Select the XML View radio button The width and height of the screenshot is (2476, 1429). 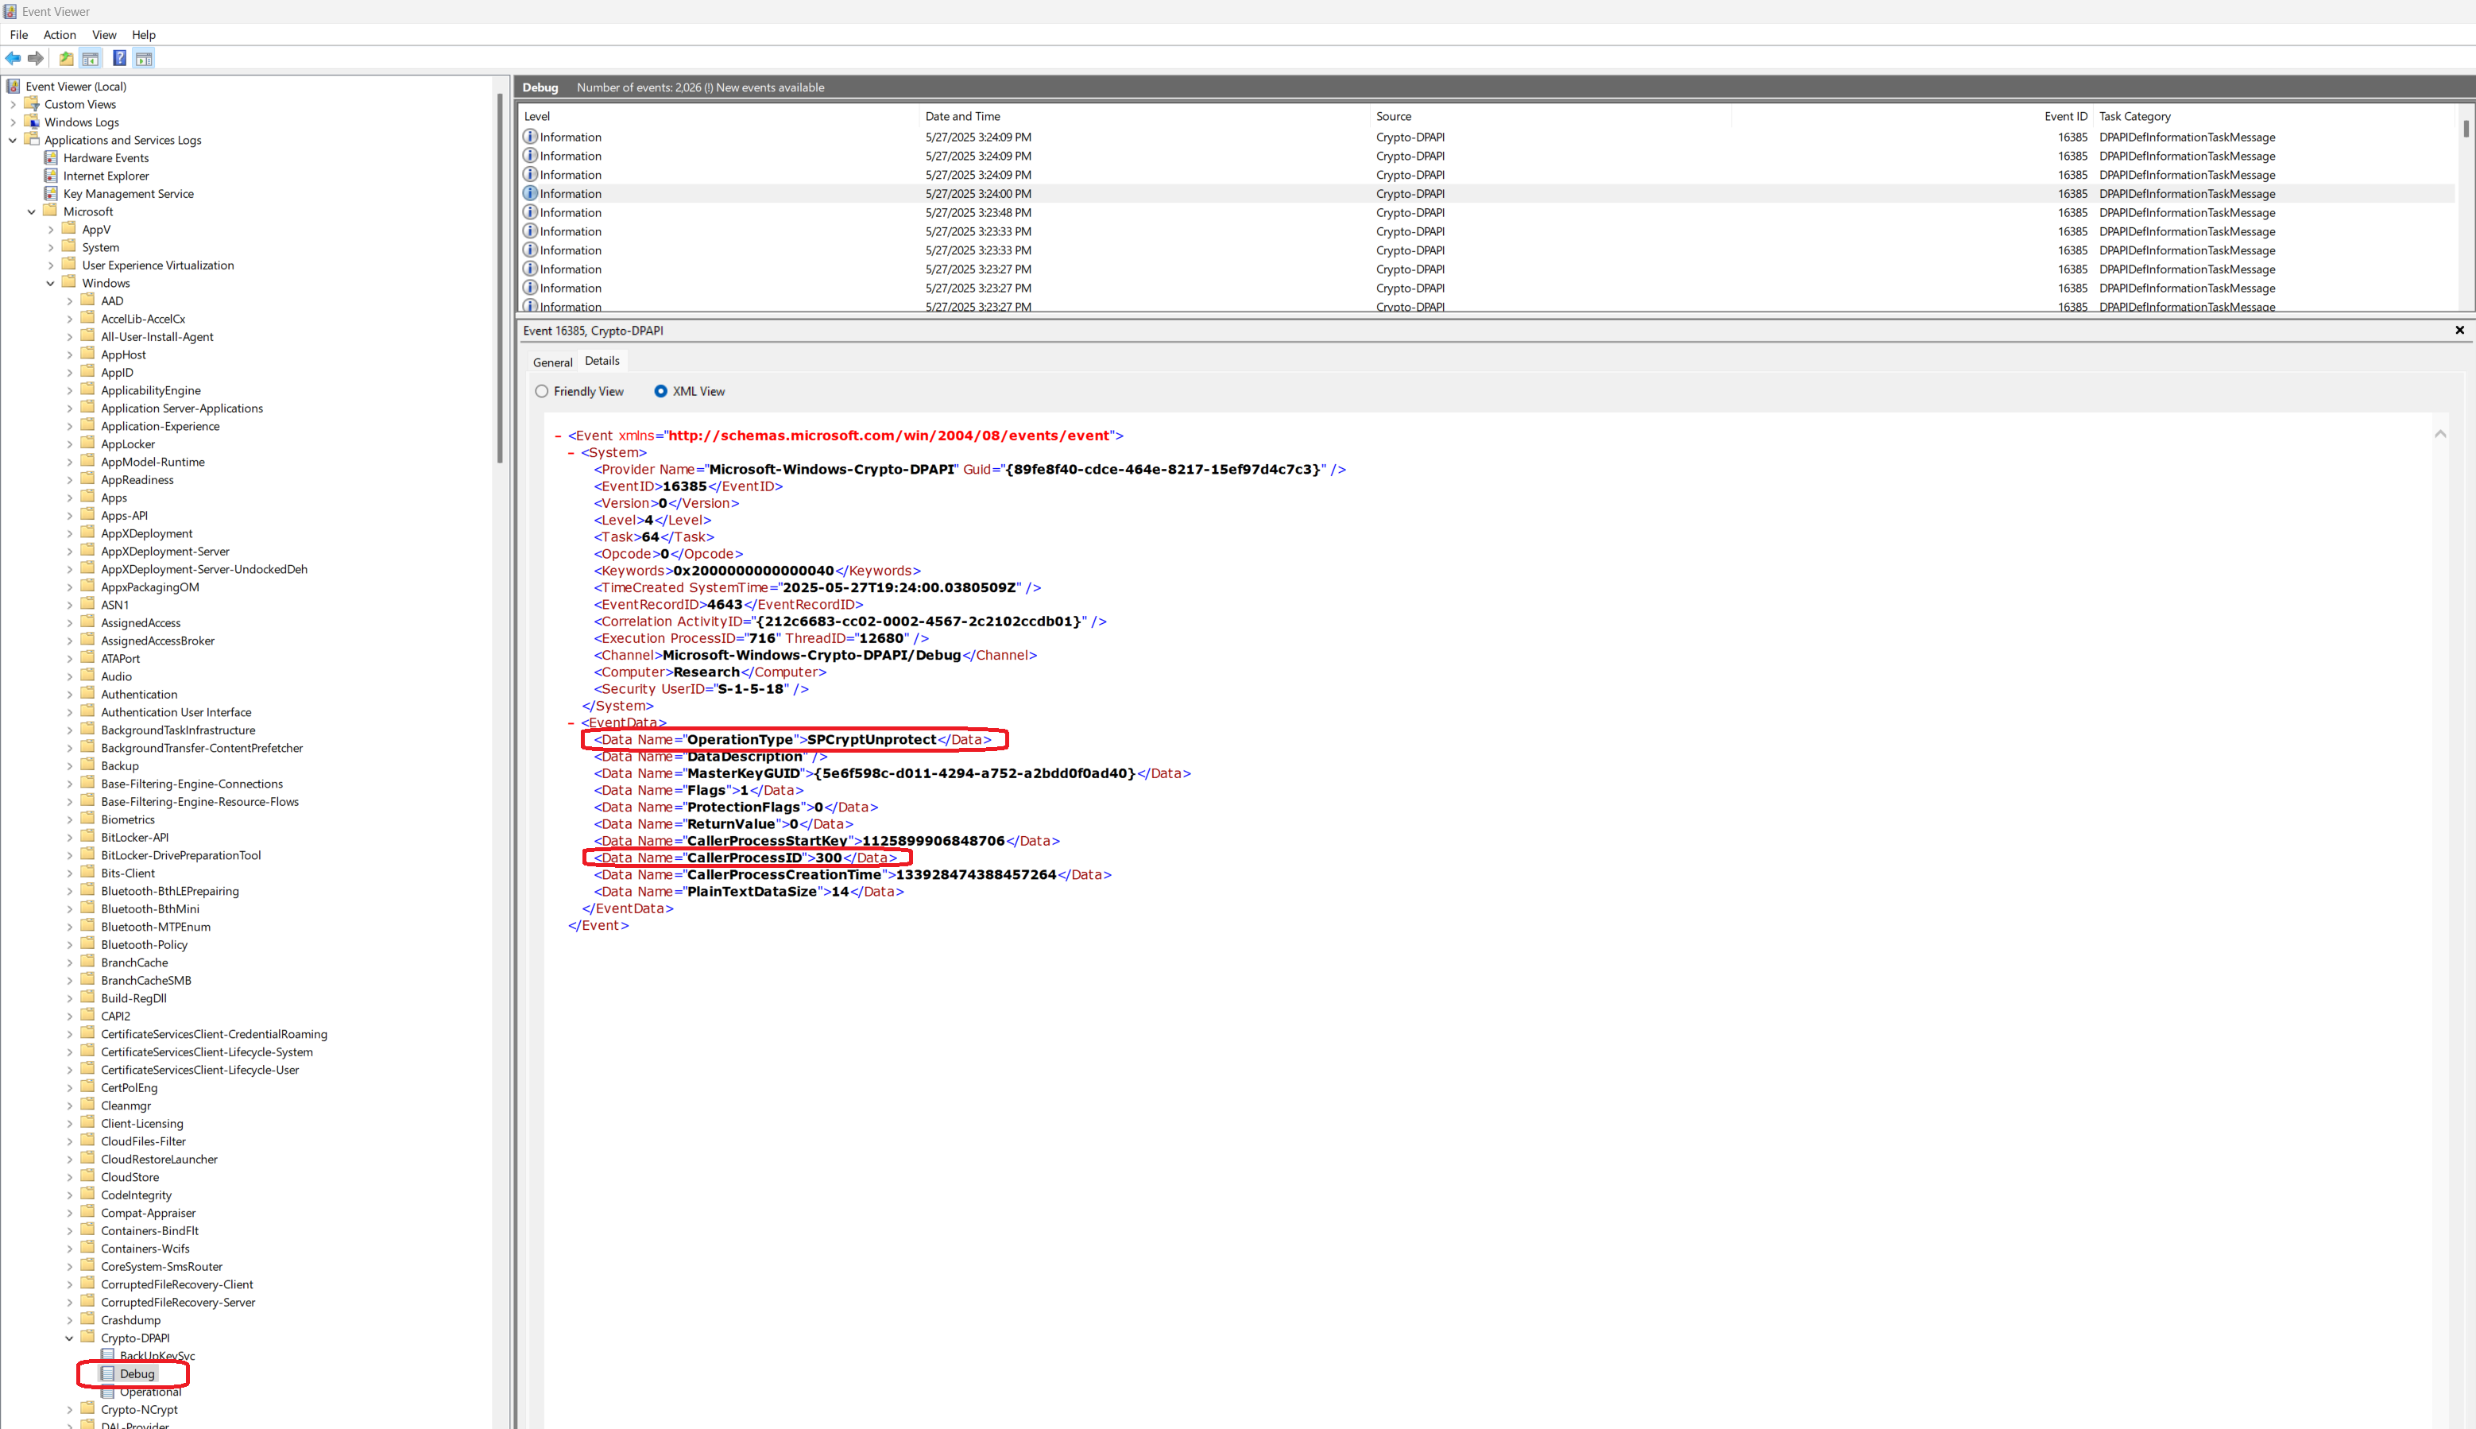pyautogui.click(x=660, y=392)
